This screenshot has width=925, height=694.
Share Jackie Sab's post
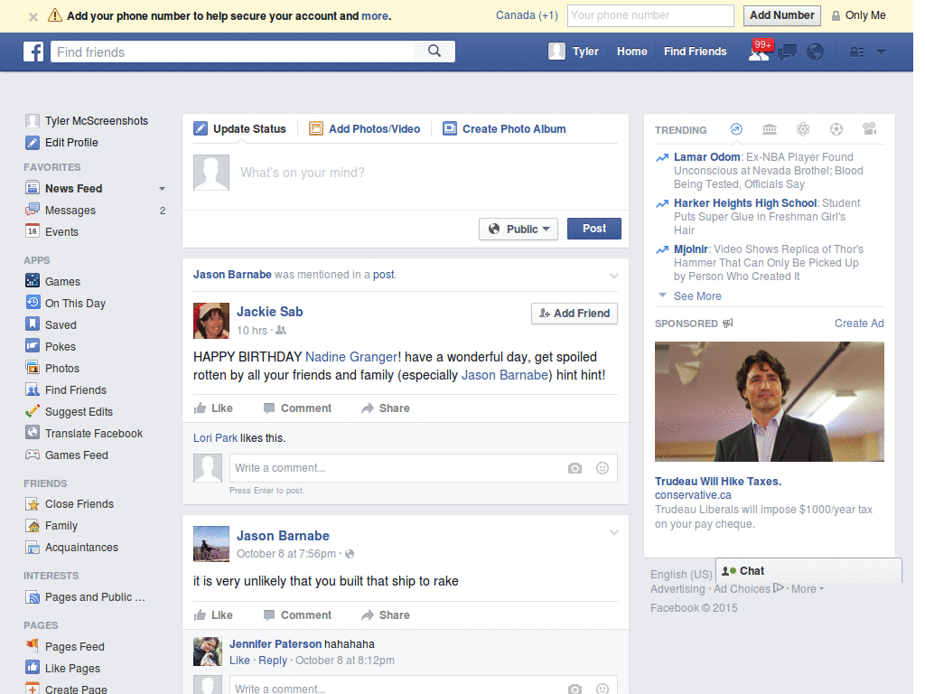[385, 408]
